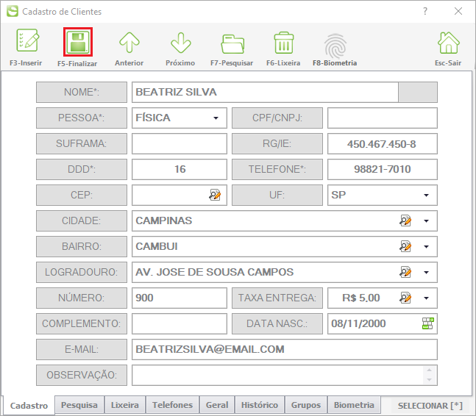The width and height of the screenshot is (476, 416).
Task: Click the DDD field showing 16
Action: tap(180, 170)
